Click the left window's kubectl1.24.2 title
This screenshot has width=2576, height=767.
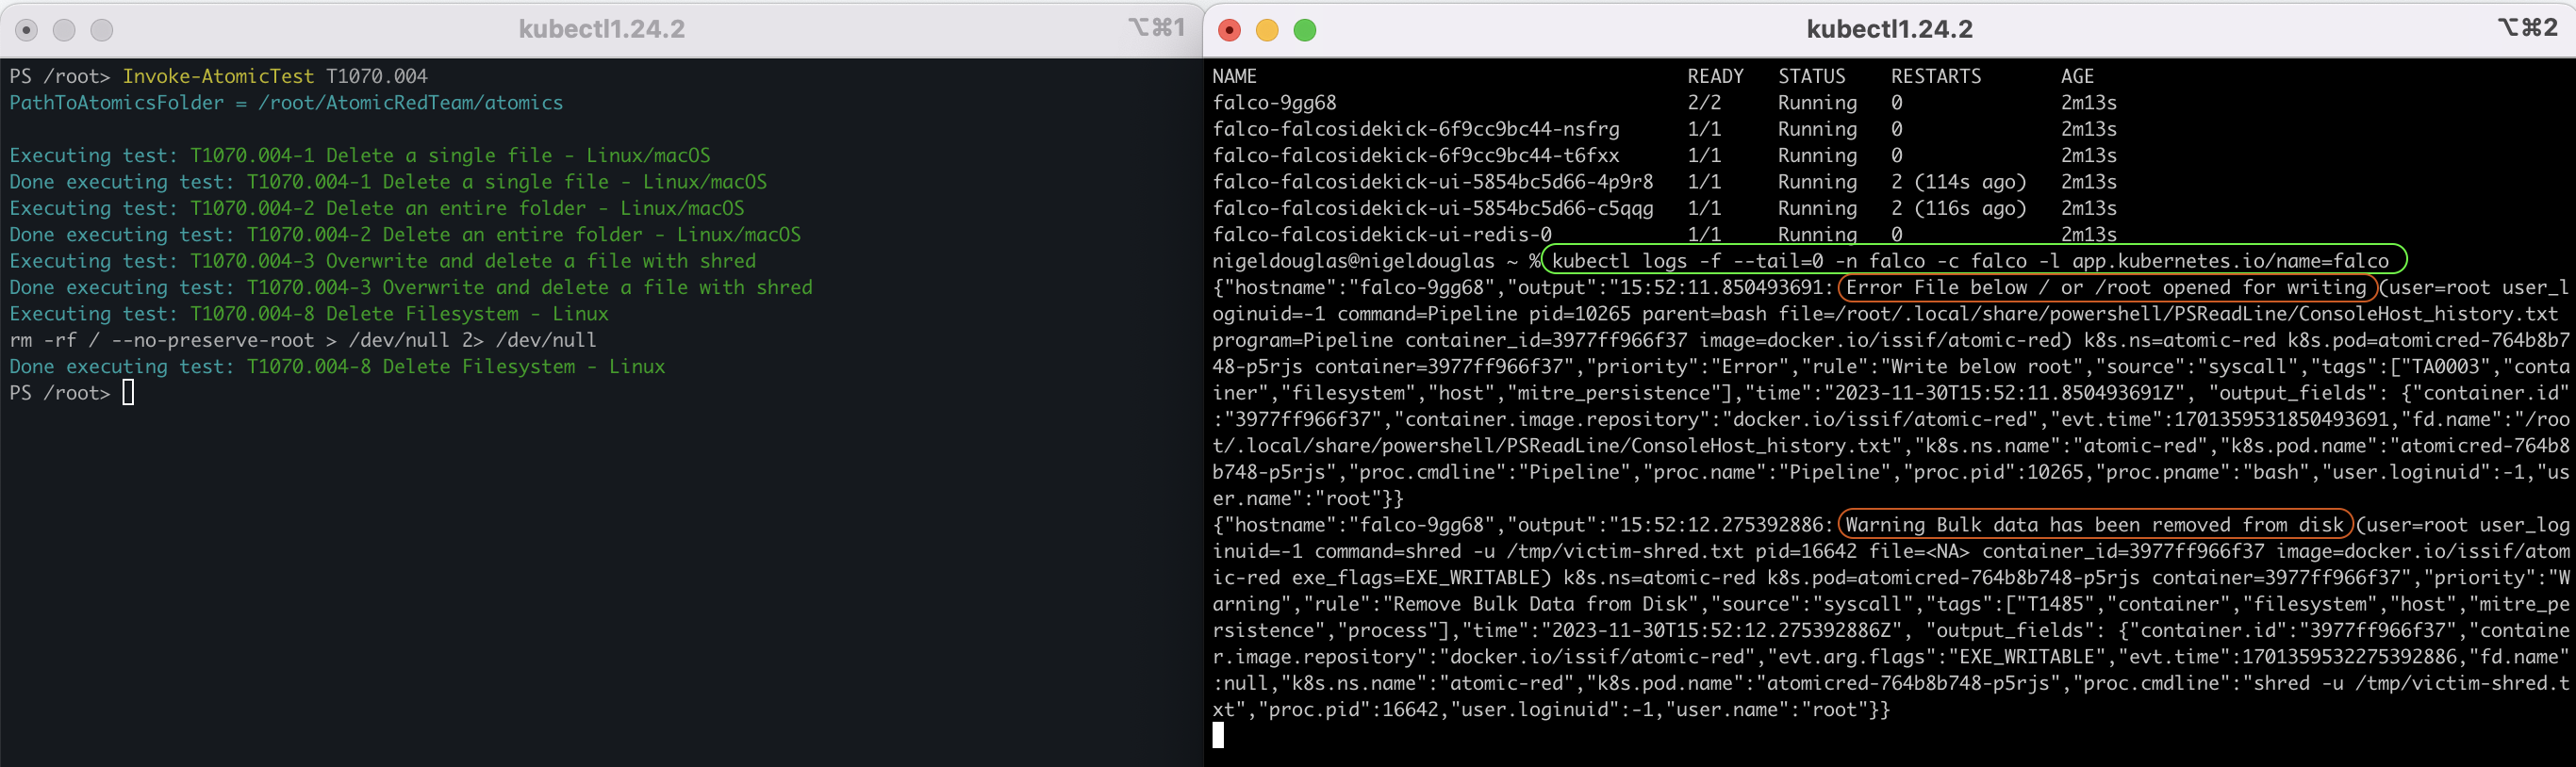[601, 29]
